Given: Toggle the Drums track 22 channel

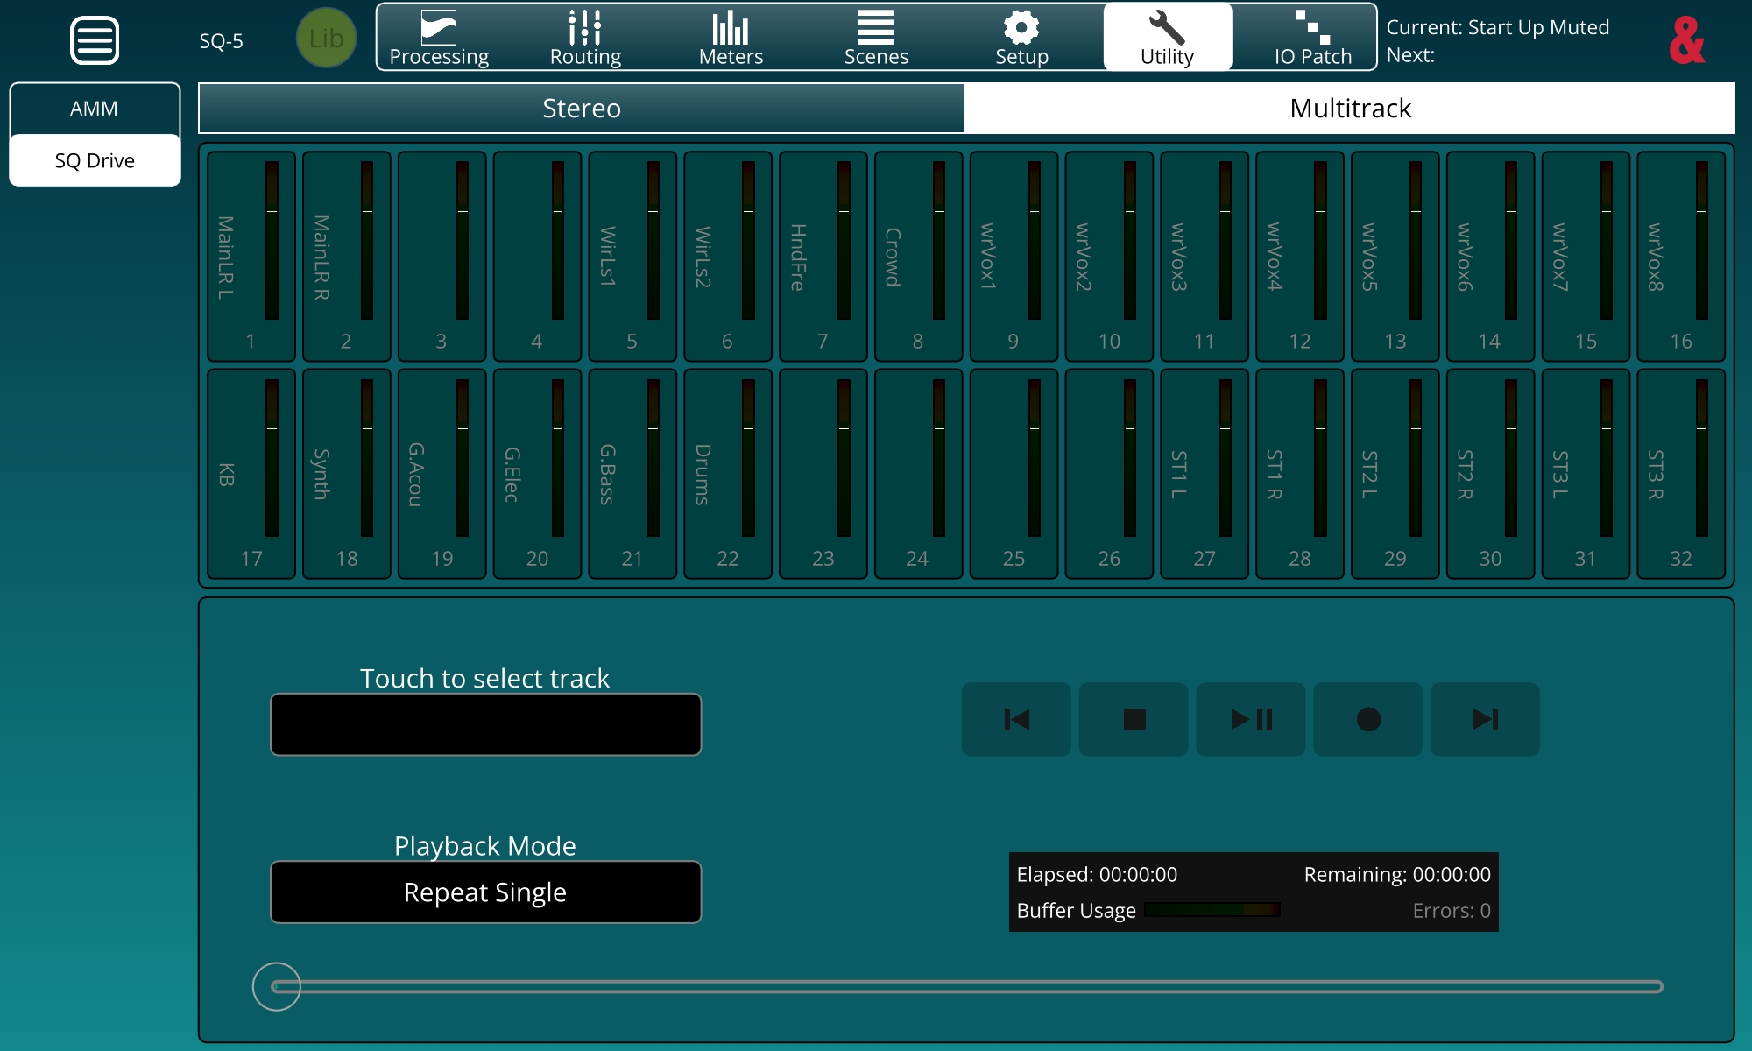Looking at the screenshot, I should (x=727, y=474).
